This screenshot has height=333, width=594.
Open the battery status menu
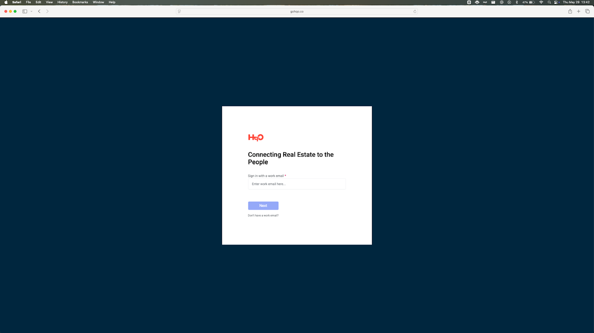point(529,2)
